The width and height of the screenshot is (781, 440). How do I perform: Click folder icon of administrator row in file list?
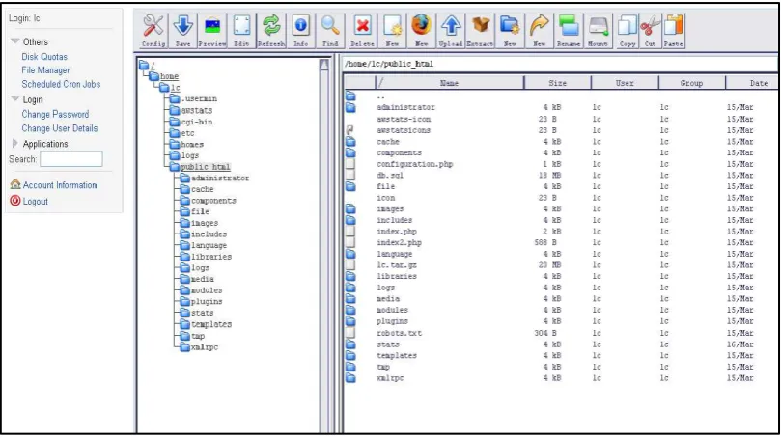pos(350,107)
